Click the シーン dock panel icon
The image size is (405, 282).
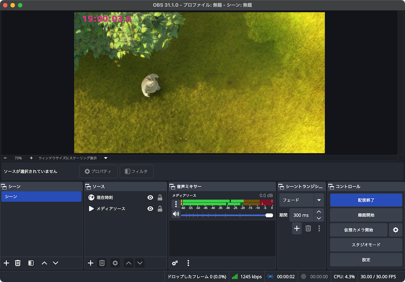tap(4, 187)
